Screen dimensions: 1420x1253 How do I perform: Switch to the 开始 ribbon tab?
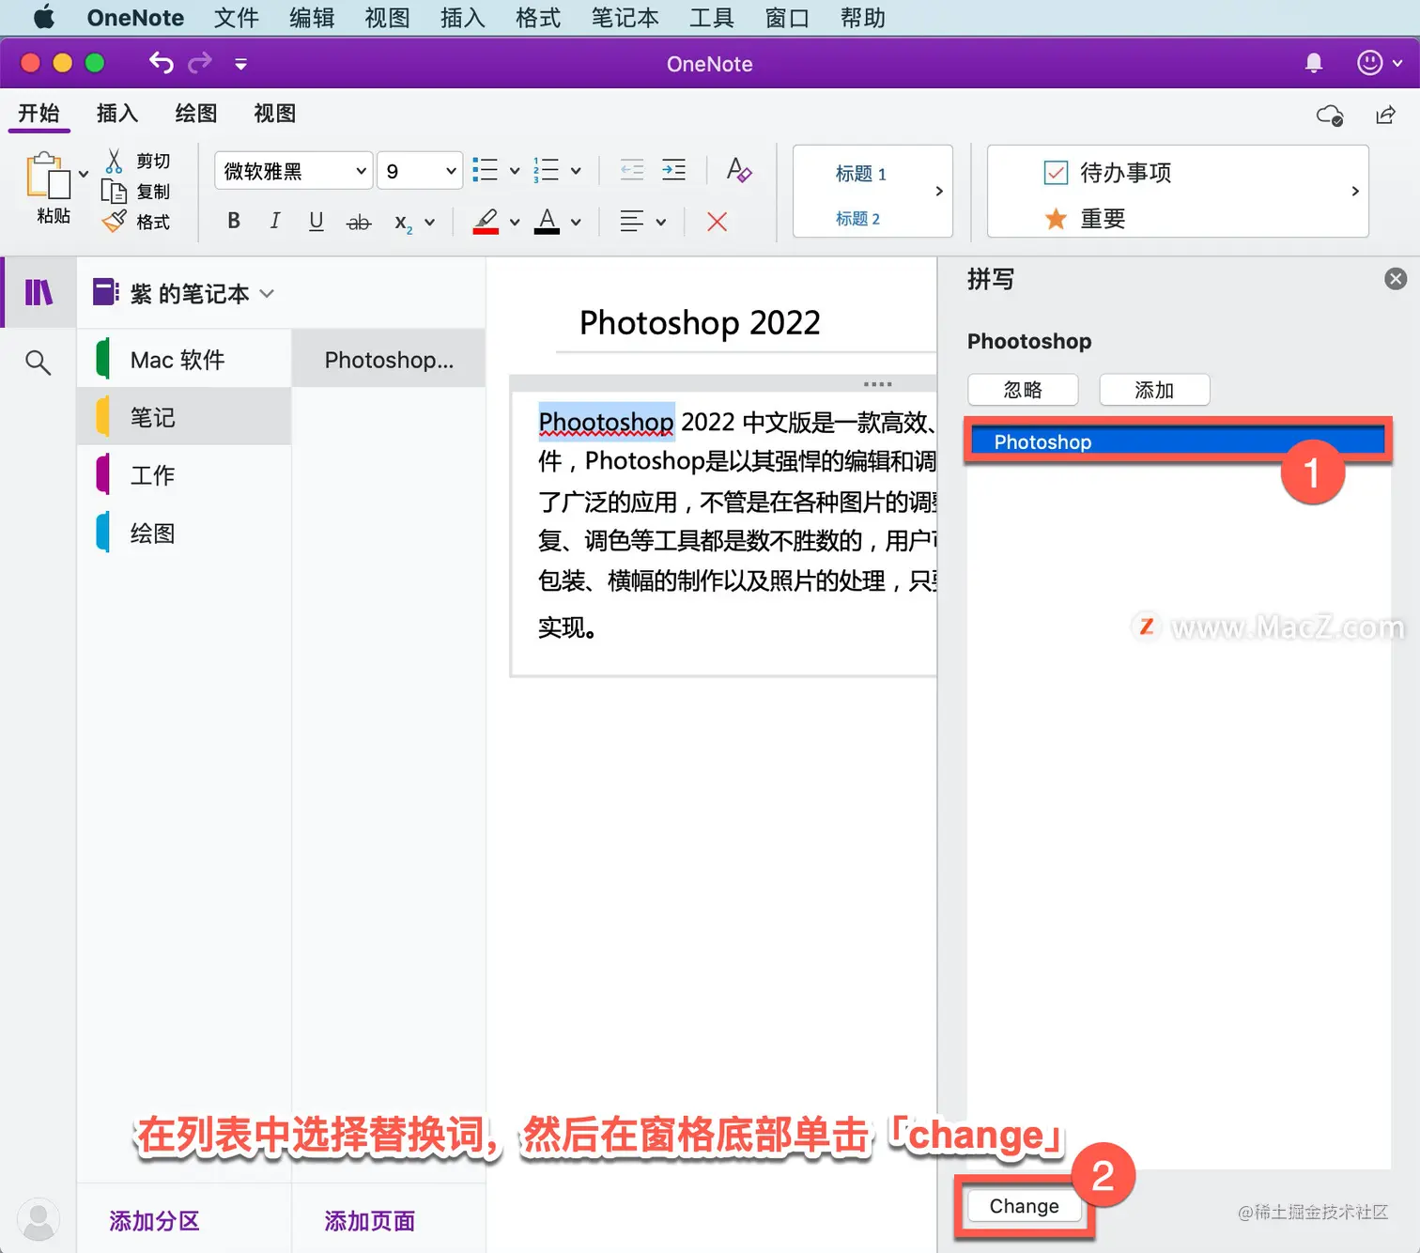[39, 114]
